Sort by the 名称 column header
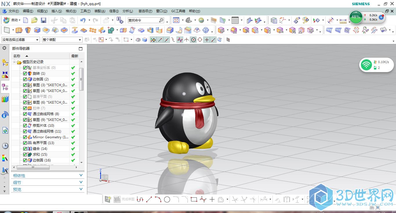This screenshot has width=396, height=213. click(40, 56)
